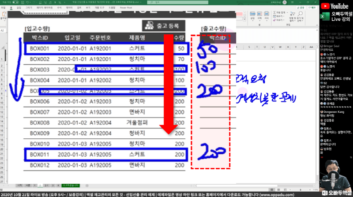
Task: Click the zoom slider in the status bar
Action: pyautogui.click(x=300, y=190)
